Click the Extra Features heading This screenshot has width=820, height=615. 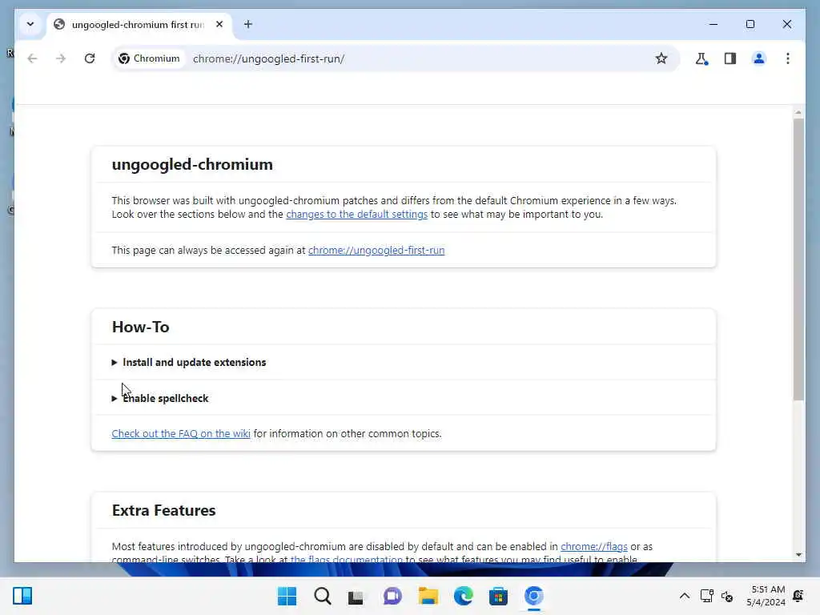coord(163,510)
